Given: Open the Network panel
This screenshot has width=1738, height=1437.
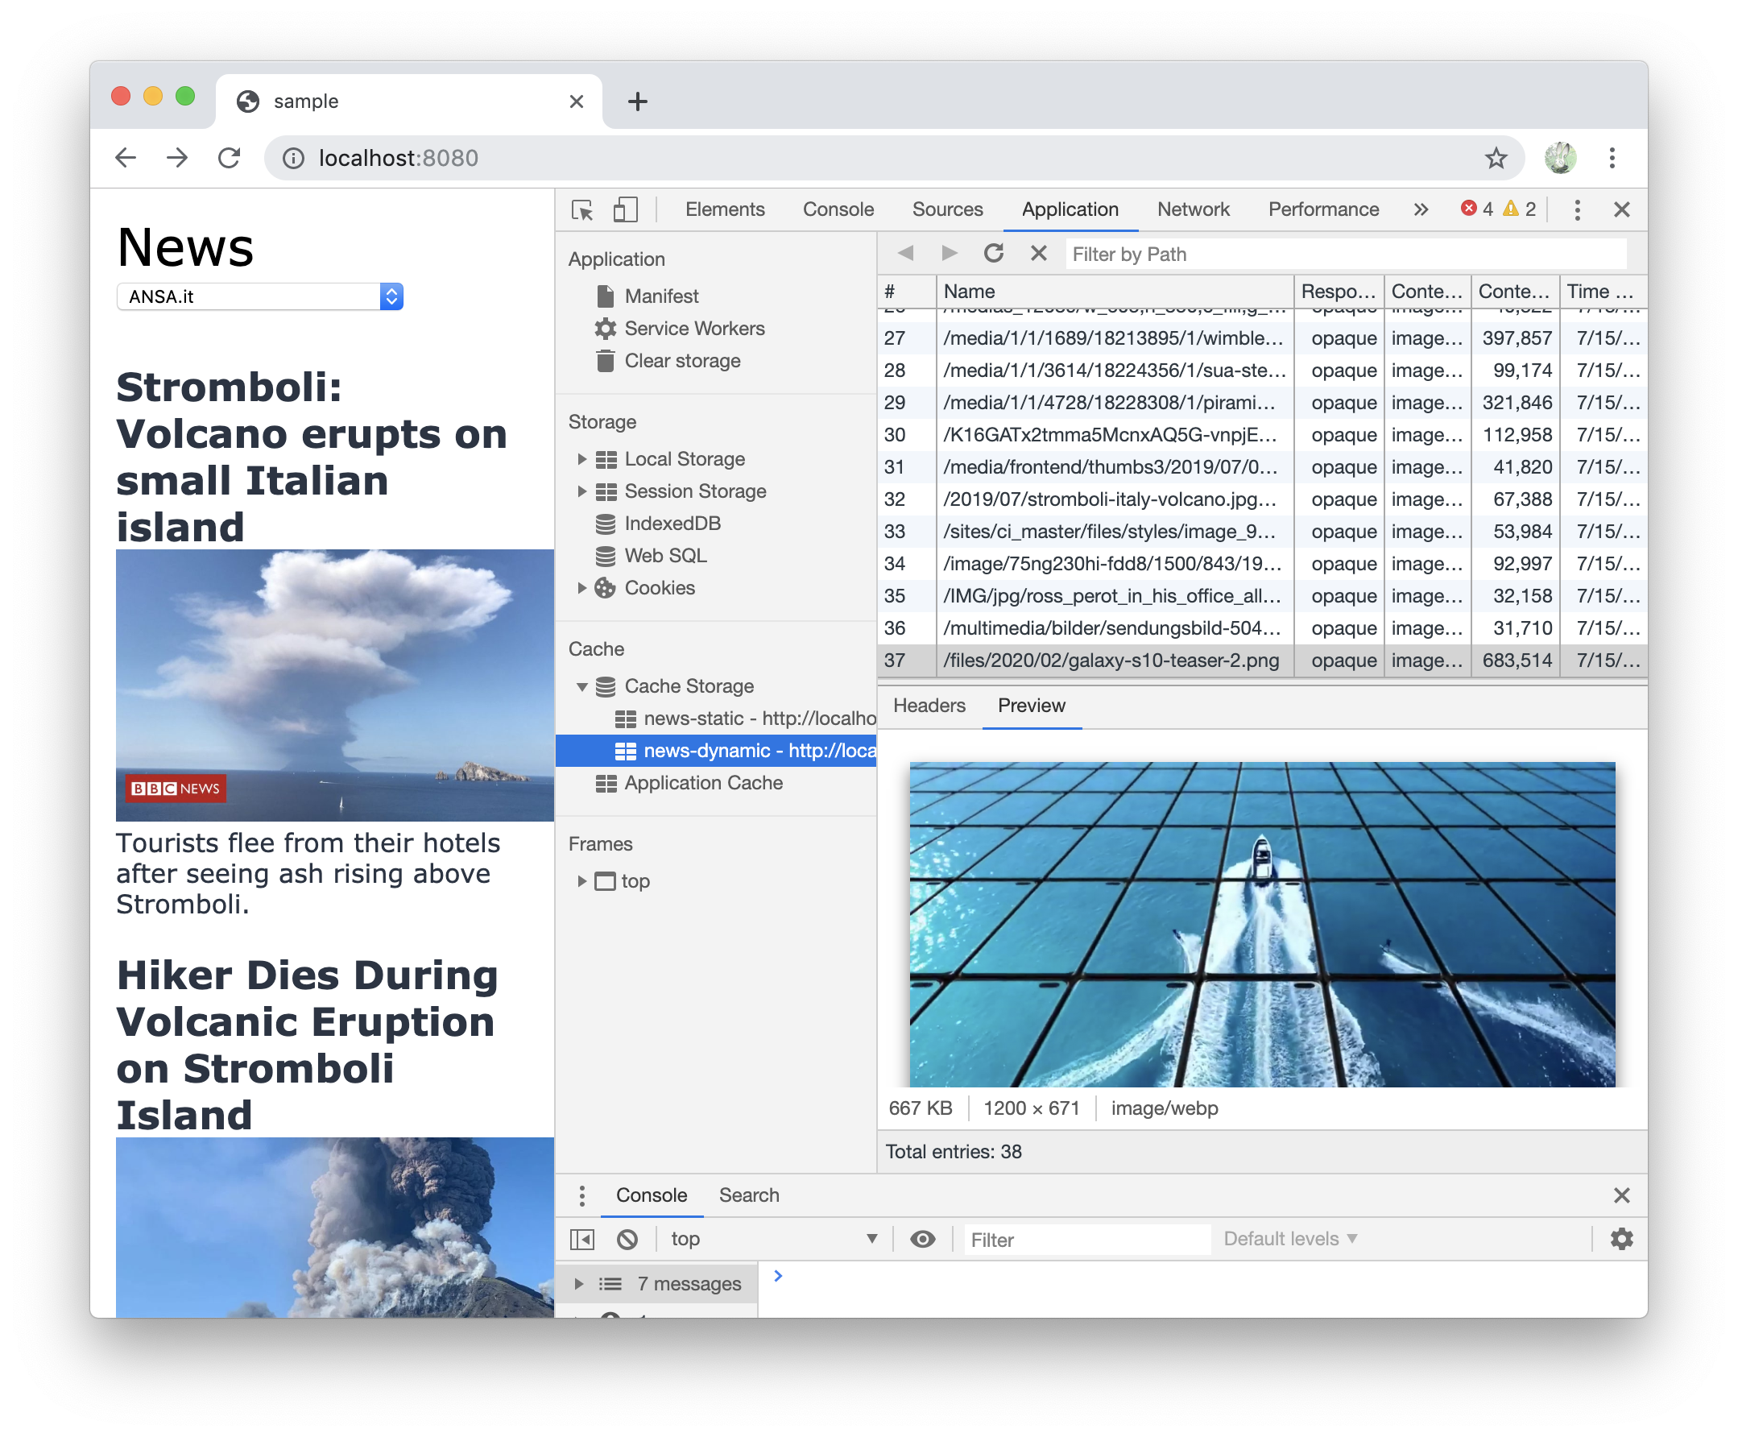Looking at the screenshot, I should pyautogui.click(x=1193, y=209).
